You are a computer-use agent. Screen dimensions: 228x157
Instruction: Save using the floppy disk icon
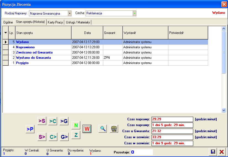[213, 152]
